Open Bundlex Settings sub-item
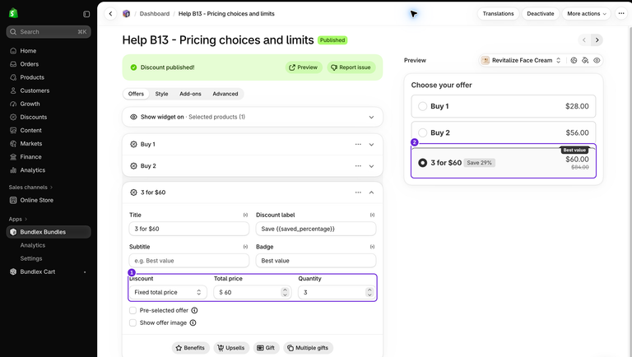 [x=31, y=258]
